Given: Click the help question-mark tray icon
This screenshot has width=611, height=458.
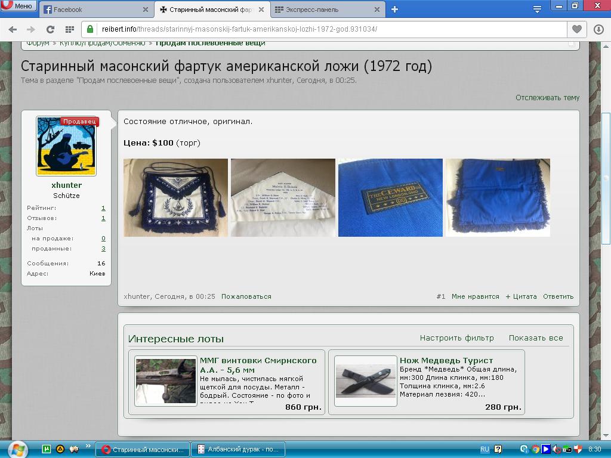Looking at the screenshot, I should (x=498, y=450).
